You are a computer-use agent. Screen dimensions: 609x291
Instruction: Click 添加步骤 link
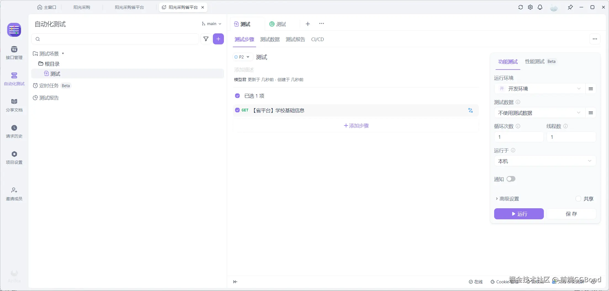[x=356, y=126]
